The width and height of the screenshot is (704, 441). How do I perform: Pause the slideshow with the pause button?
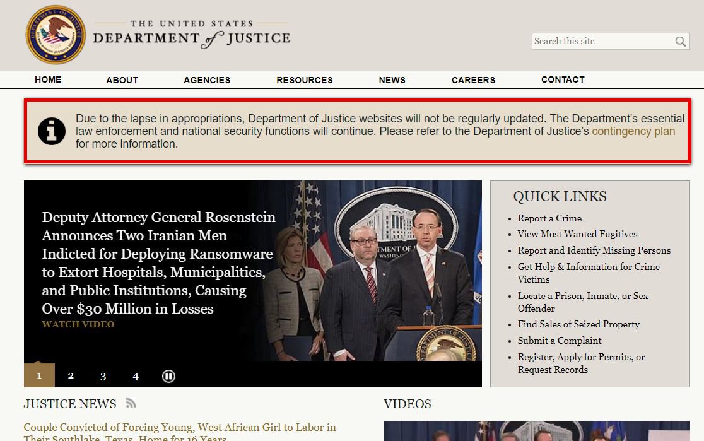pyautogui.click(x=168, y=376)
